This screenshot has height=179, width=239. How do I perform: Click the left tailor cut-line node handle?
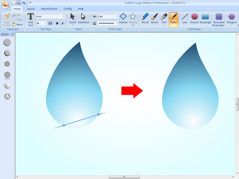64,126
